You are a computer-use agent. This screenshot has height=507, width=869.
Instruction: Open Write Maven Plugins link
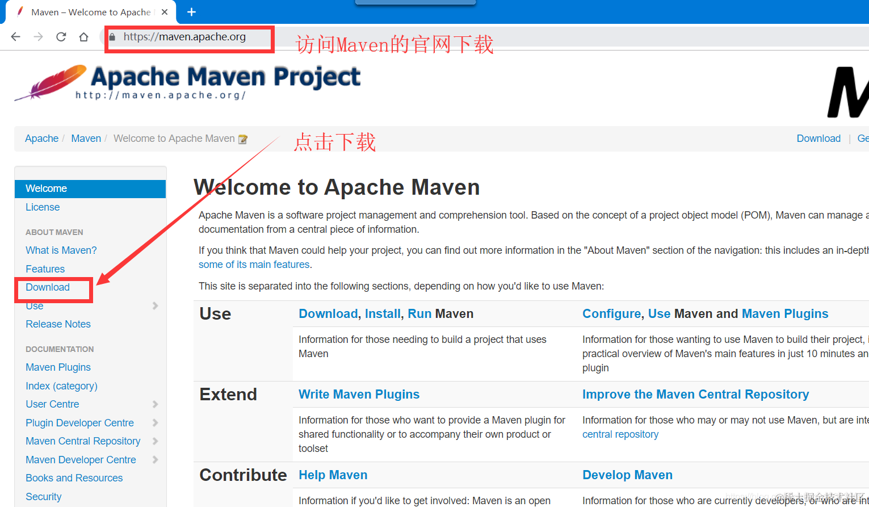359,395
